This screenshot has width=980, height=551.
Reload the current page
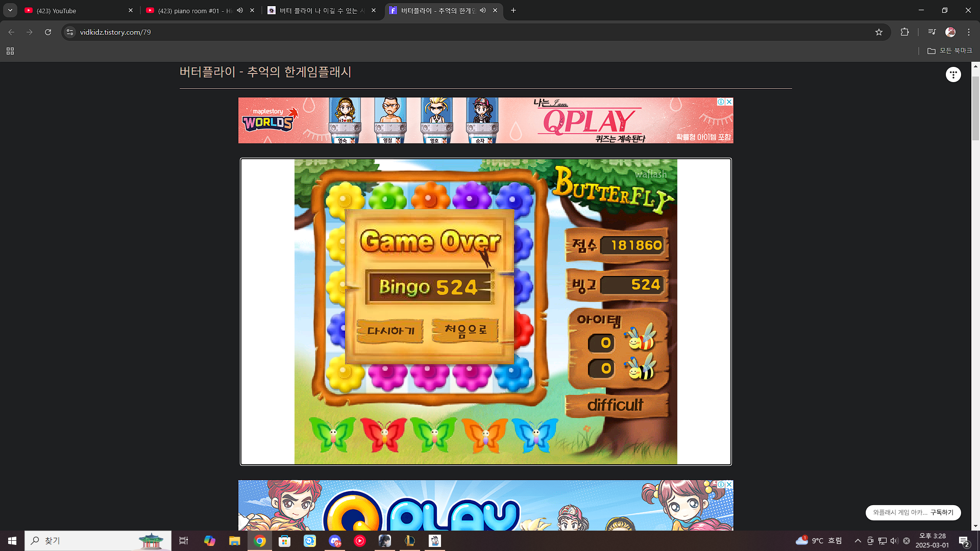pyautogui.click(x=48, y=32)
